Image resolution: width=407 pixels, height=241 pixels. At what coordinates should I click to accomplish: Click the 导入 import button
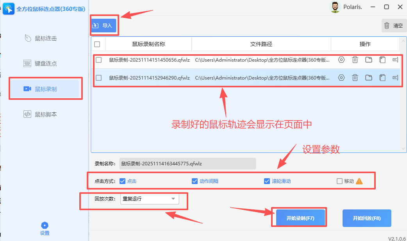pyautogui.click(x=104, y=25)
